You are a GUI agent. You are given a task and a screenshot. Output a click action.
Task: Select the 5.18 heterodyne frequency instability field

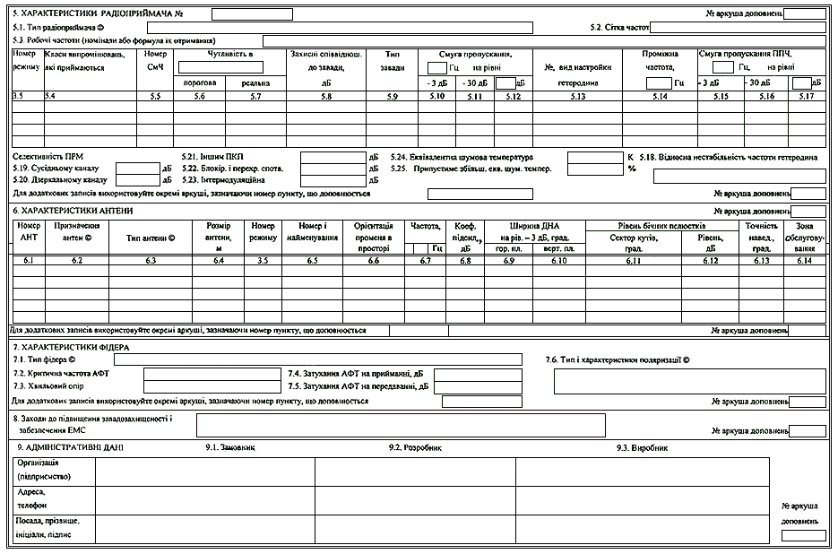click(x=739, y=176)
